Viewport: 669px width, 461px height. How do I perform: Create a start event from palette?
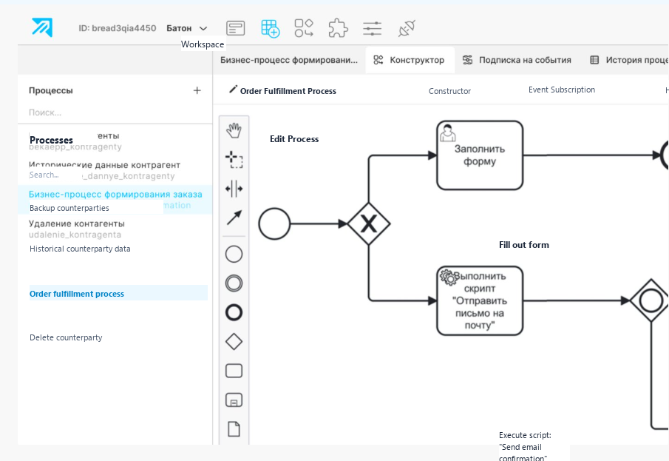[234, 255]
